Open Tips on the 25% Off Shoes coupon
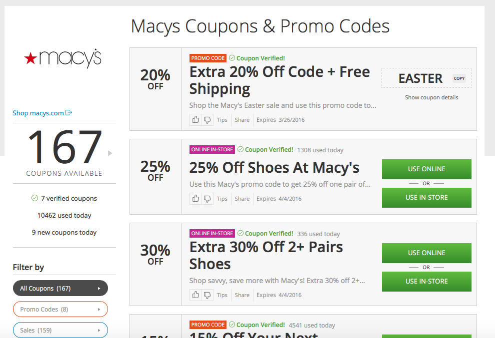The height and width of the screenshot is (338, 495). tap(222, 199)
